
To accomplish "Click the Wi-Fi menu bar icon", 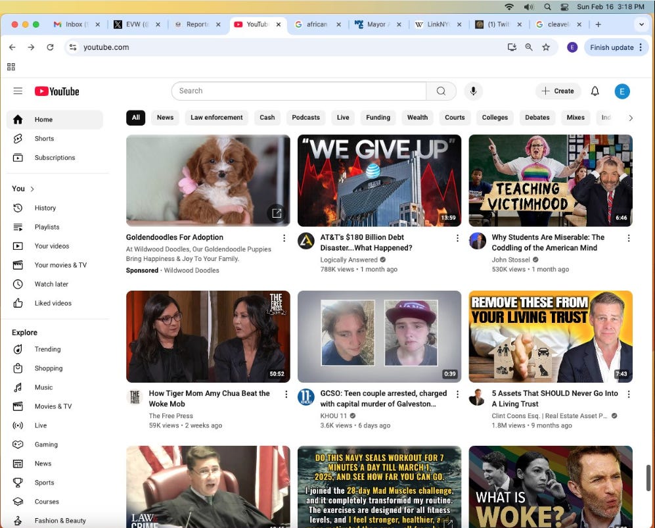I will (508, 7).
